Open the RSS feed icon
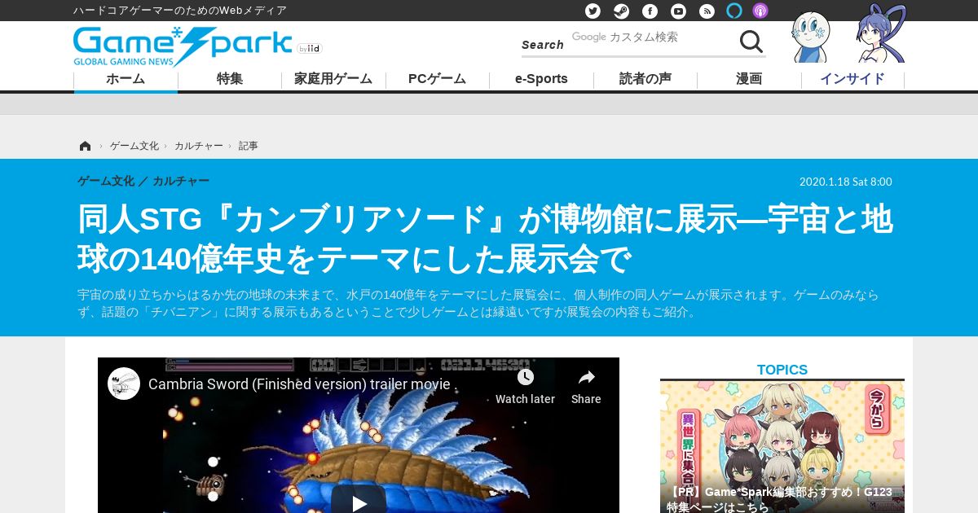The width and height of the screenshot is (978, 513). [x=707, y=11]
